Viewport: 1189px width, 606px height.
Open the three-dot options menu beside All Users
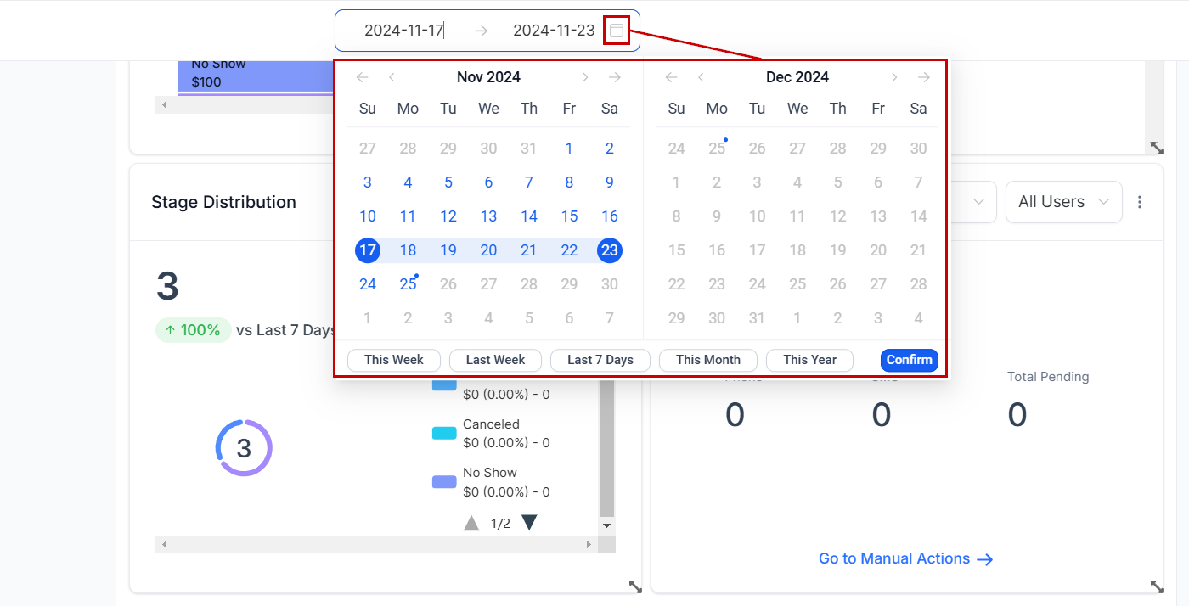pyautogui.click(x=1140, y=202)
